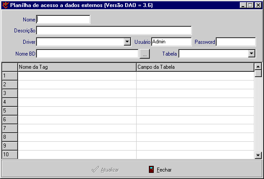The image size is (264, 179).
Task: Focus the Descrição input field
Action: (114, 30)
